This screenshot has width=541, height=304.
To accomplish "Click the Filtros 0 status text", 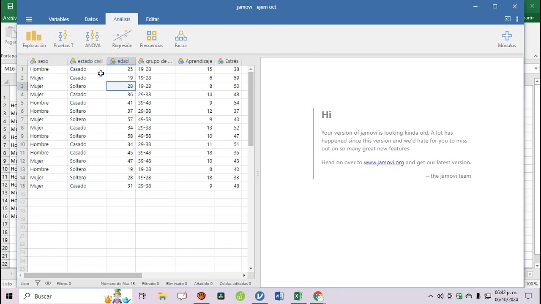I will point(64,284).
